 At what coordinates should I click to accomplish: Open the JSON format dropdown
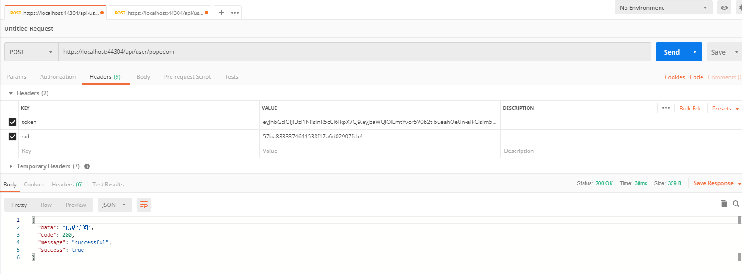tap(114, 205)
